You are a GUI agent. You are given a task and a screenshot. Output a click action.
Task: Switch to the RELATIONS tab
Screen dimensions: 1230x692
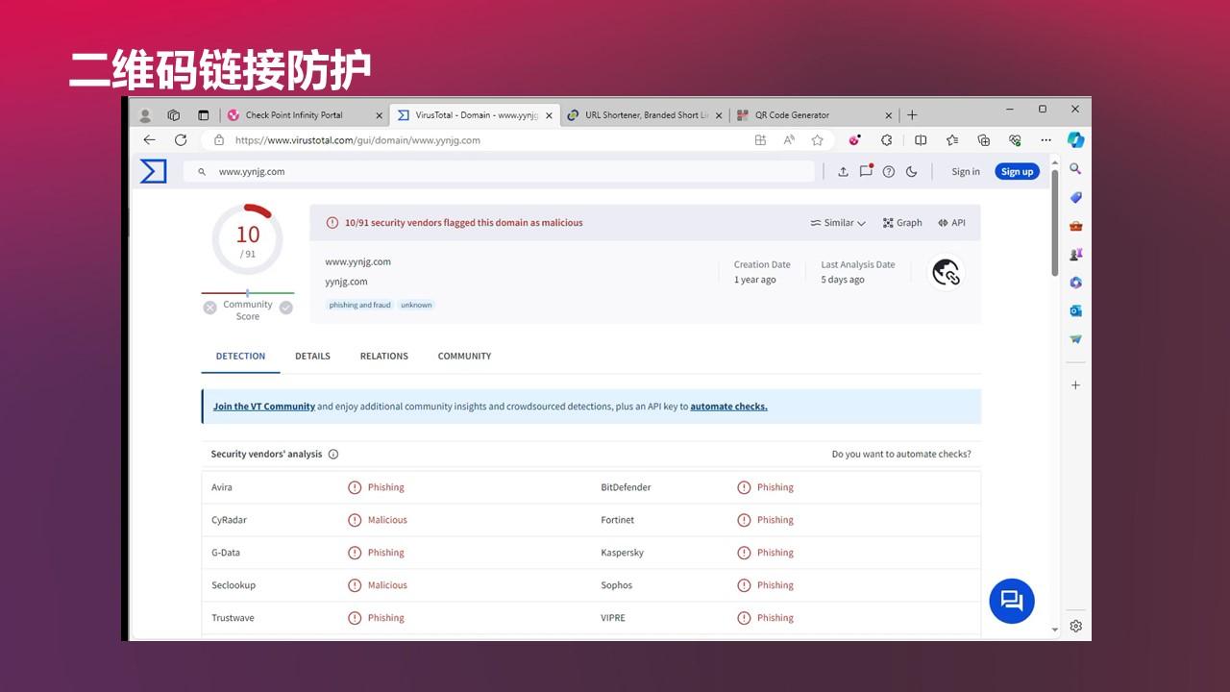pos(384,356)
